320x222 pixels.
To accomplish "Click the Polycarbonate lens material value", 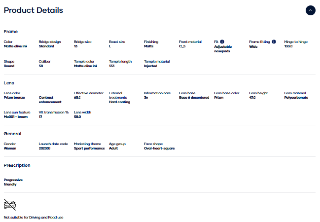I will point(296,98).
